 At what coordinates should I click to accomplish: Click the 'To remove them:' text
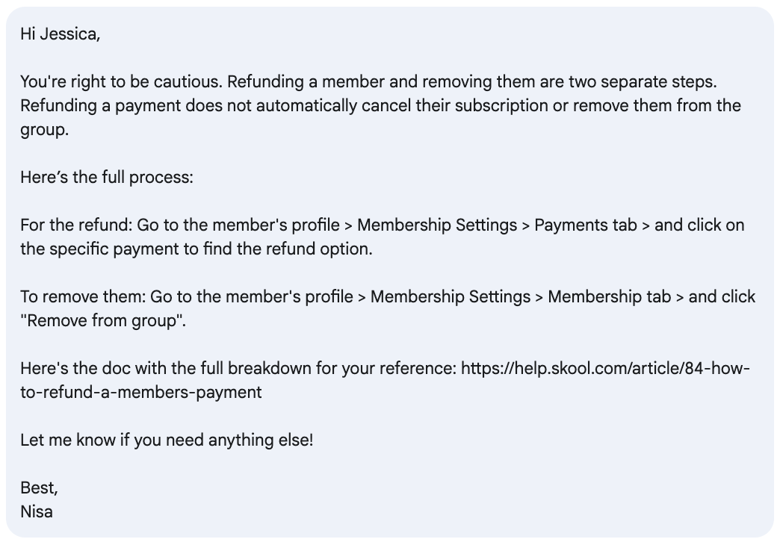pos(83,297)
